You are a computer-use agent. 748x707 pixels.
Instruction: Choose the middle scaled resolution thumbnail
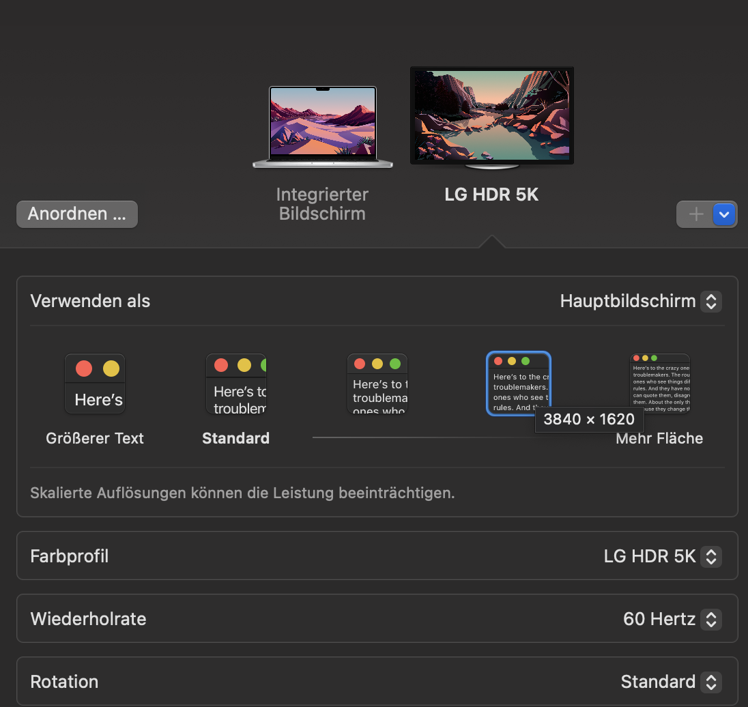coord(377,384)
